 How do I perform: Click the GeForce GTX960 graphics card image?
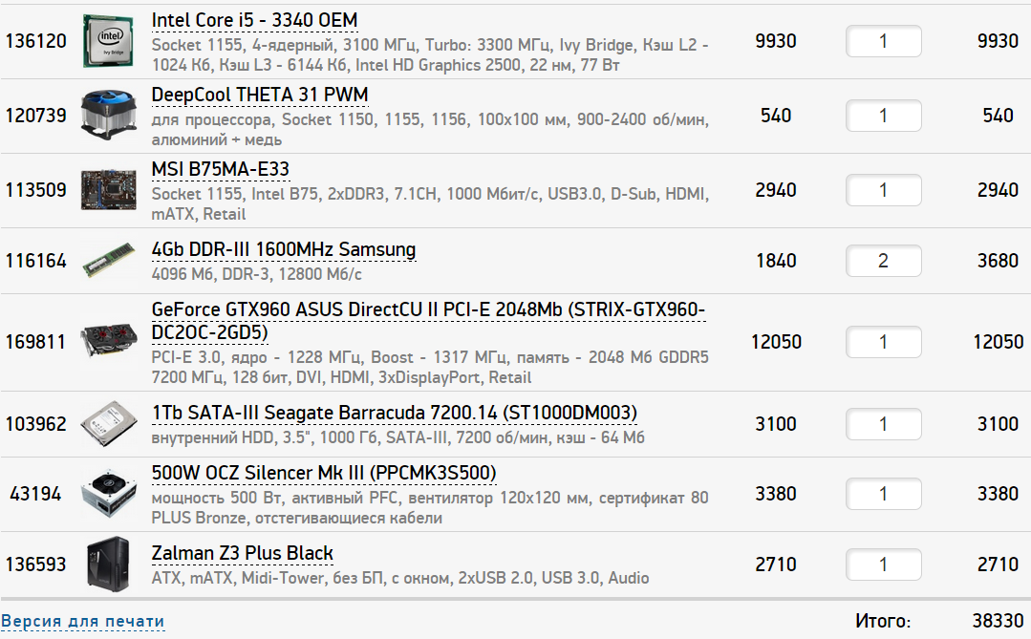click(105, 342)
